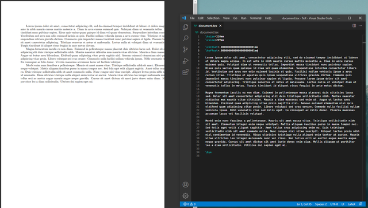Close the document.tex tab
The image size is (368, 208).
220,26
